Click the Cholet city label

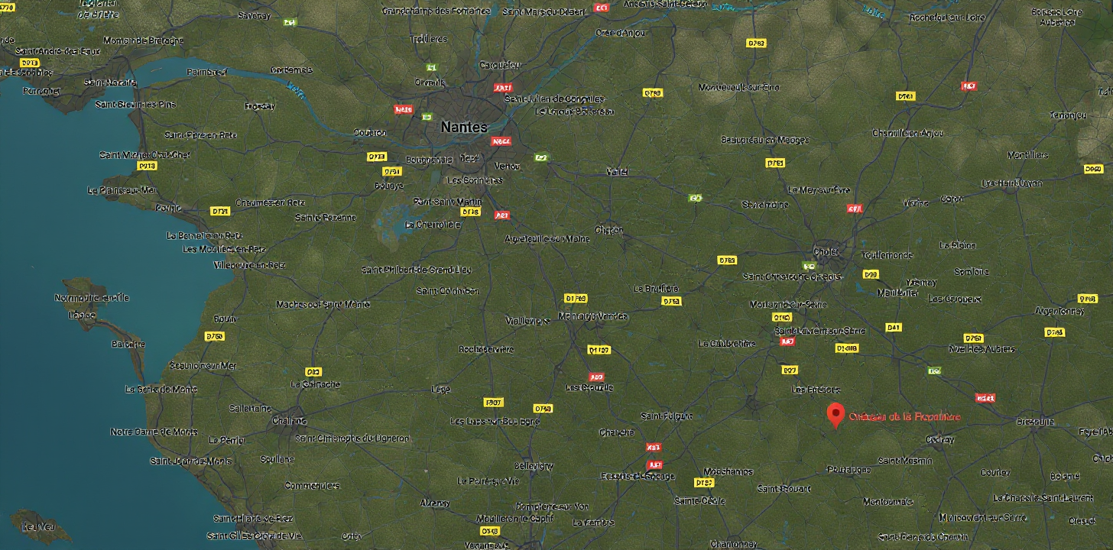point(825,251)
